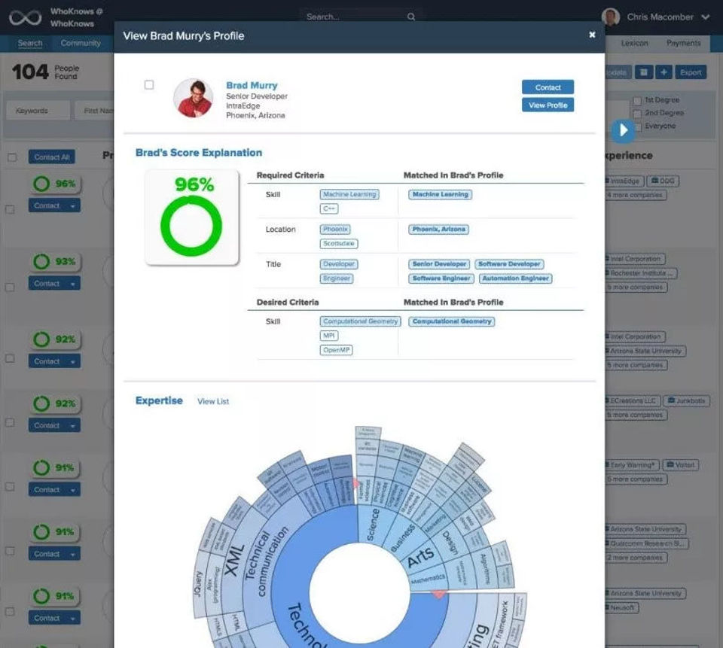Select the XML segment in sunburst chart
Screen dimensions: 723x648
(233, 558)
